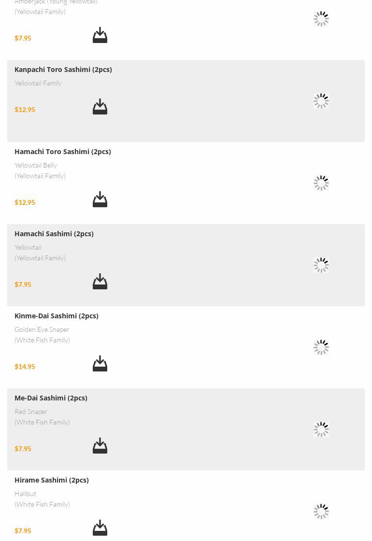Click Hamachi Toro loading image thumbnail
The width and height of the screenshot is (372, 541).
321,183
